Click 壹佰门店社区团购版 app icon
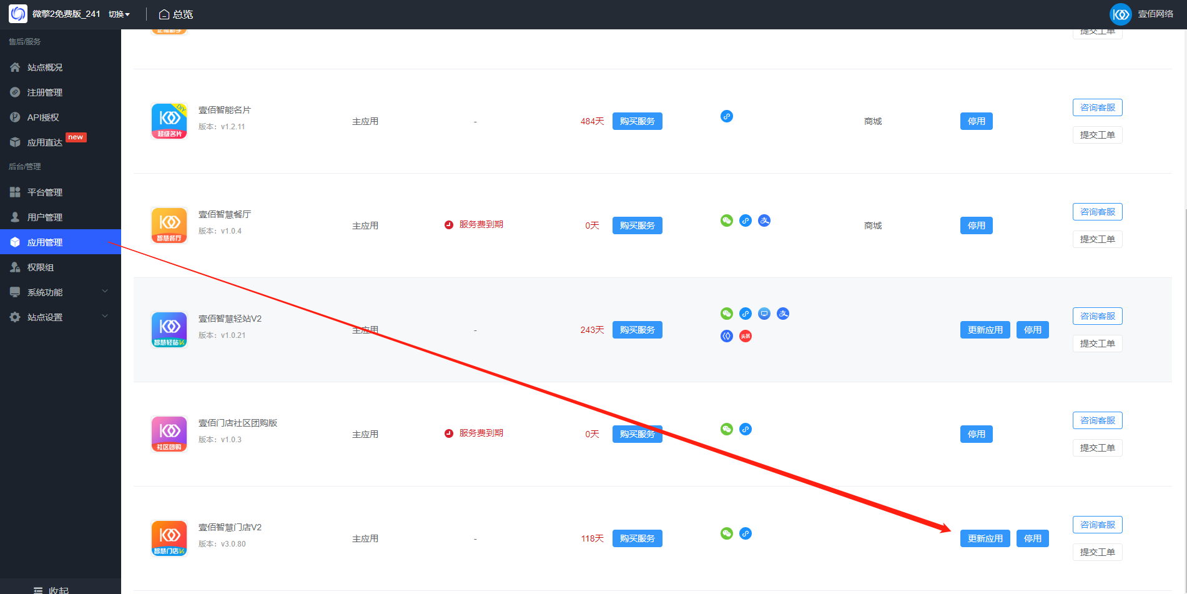Screen dimensions: 1187x594 pos(169,434)
